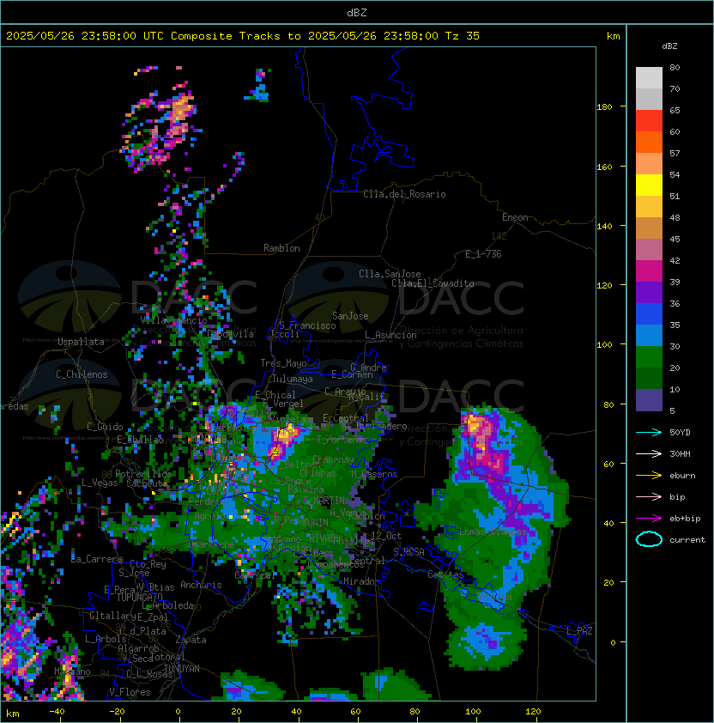Click the 'Encon' map label

pos(515,217)
